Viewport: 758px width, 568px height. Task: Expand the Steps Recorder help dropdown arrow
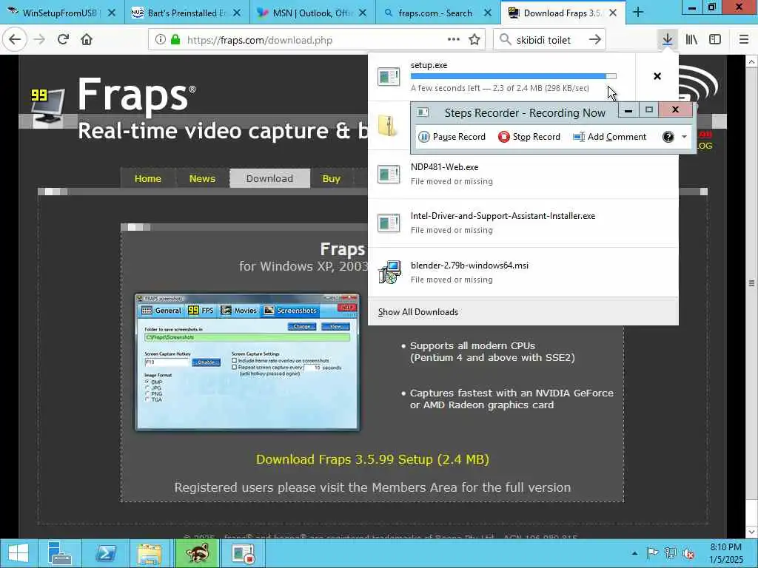click(684, 137)
